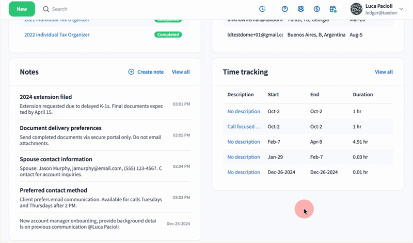Open 2022 Individual Tax Organizer link
This screenshot has height=243, width=413.
click(x=57, y=34)
